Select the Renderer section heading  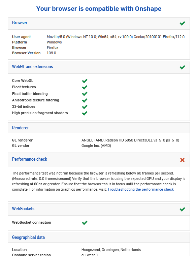[x=21, y=128]
